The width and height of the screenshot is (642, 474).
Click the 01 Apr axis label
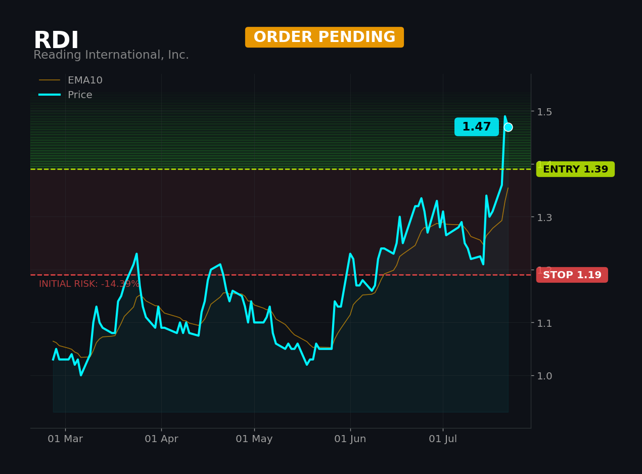click(x=161, y=439)
